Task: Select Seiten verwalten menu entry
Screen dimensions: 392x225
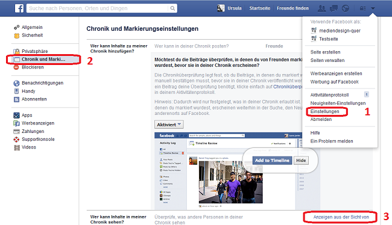Action: pyautogui.click(x=327, y=60)
